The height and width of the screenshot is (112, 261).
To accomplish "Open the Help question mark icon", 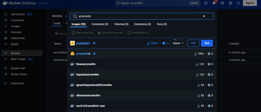I will [x=206, y=3].
